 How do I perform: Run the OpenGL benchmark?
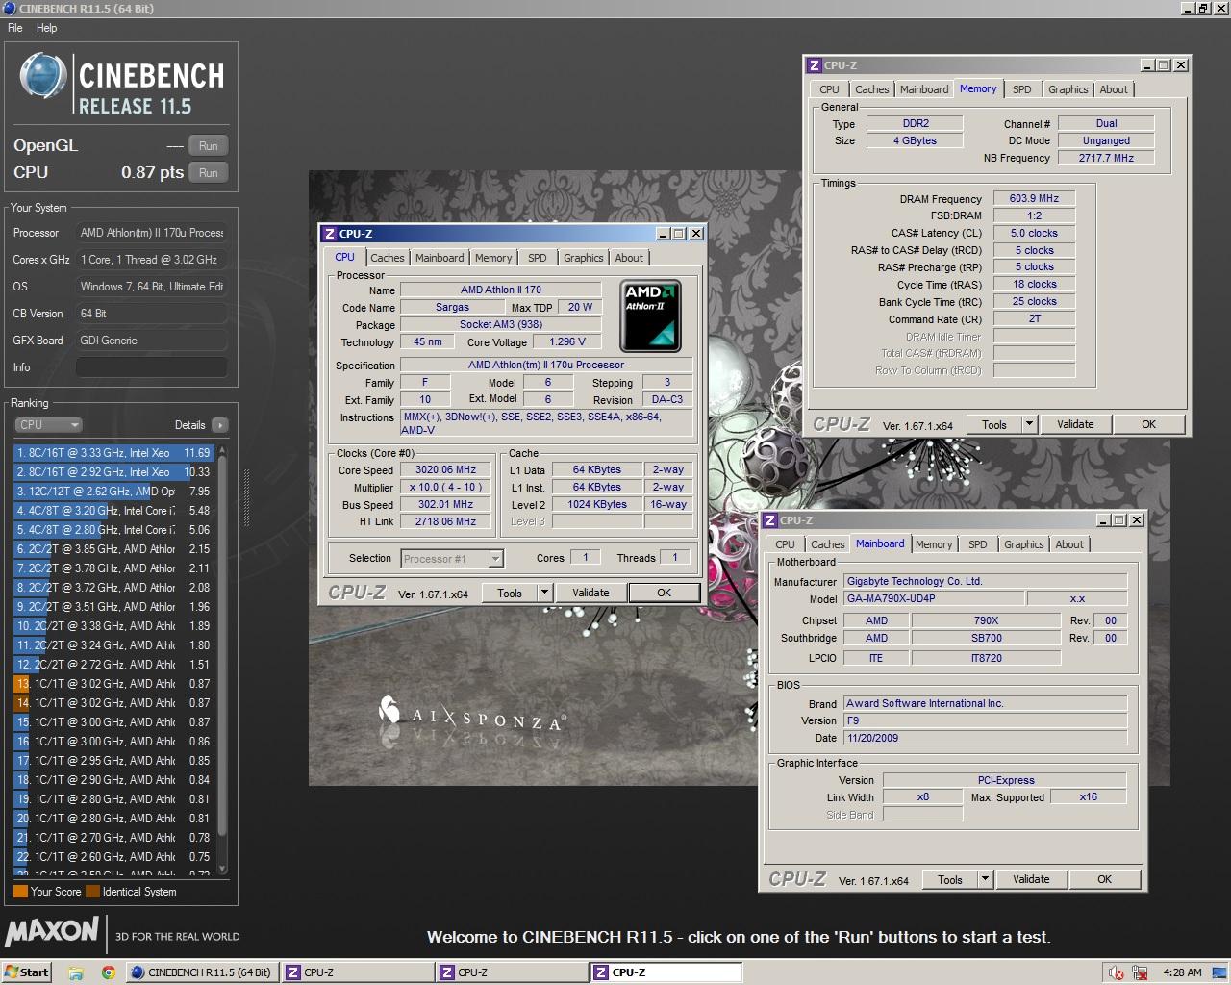(209, 146)
